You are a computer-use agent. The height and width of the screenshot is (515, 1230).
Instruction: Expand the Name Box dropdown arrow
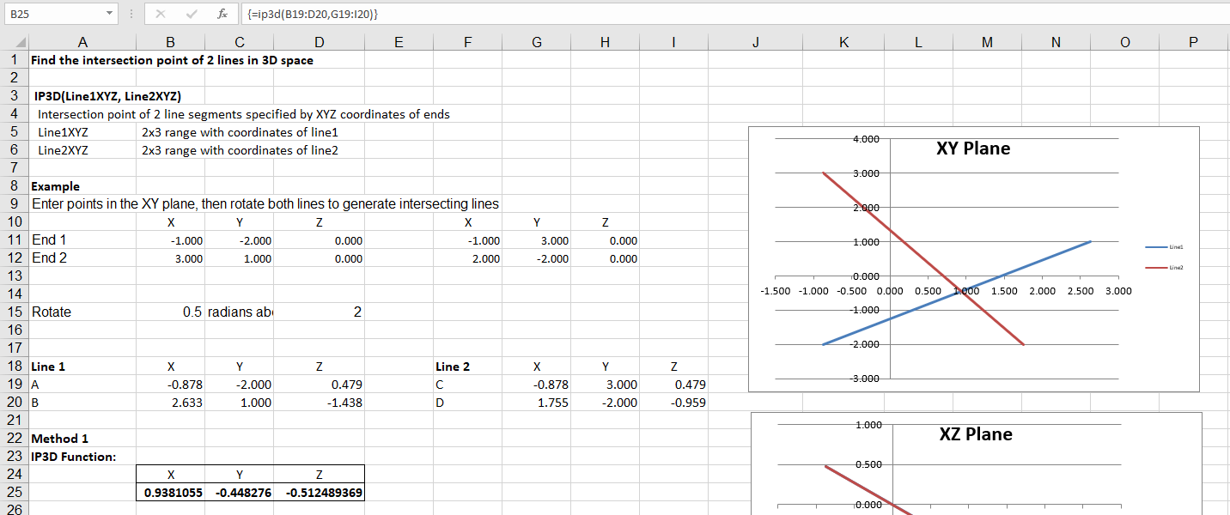(109, 14)
